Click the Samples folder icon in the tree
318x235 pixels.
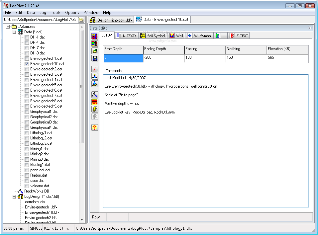click(x=14, y=27)
